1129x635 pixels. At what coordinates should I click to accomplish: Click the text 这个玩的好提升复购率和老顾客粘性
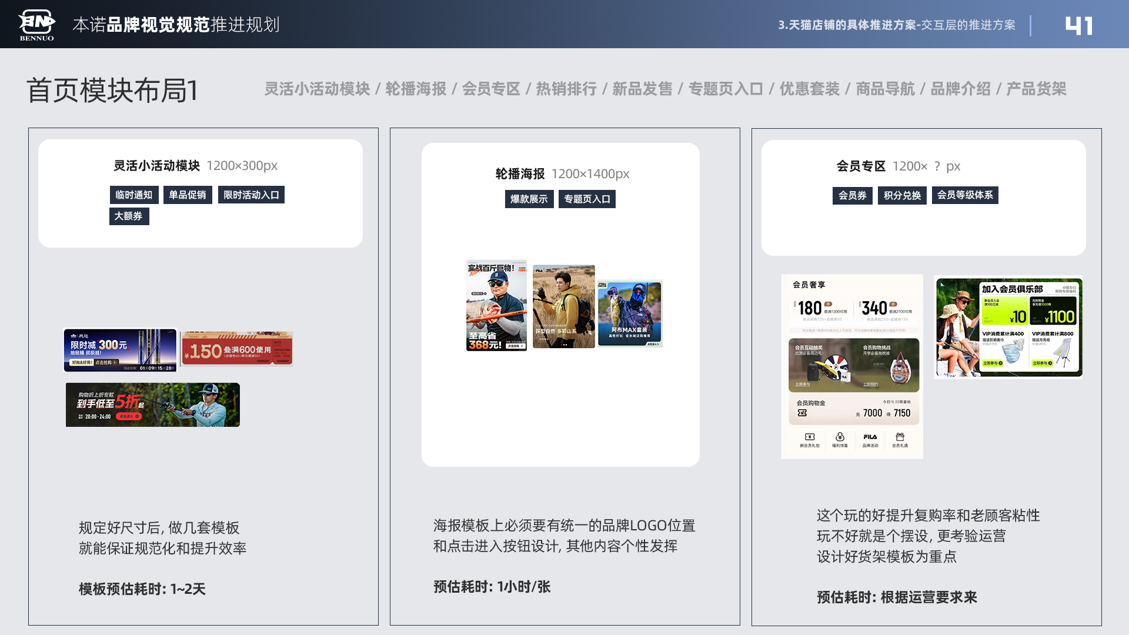(x=928, y=516)
